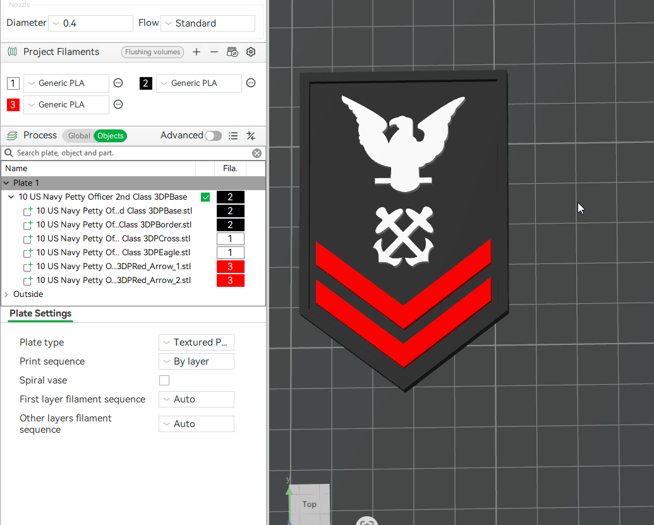
Task: Click the green add-part icon beside 3DPEagle.stl
Action: coord(28,252)
